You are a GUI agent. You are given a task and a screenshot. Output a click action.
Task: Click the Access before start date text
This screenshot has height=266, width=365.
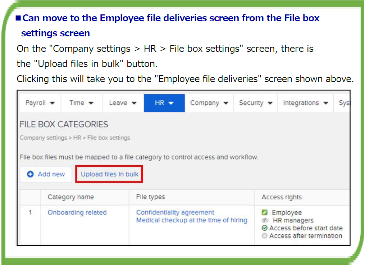pyautogui.click(x=306, y=228)
